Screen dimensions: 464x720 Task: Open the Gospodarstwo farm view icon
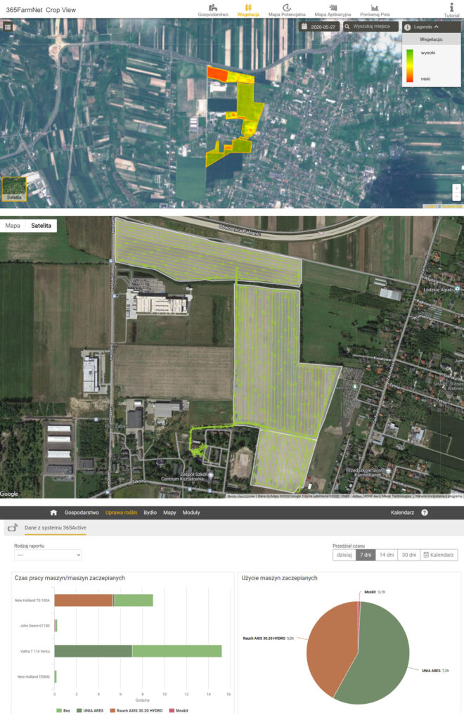(x=212, y=7)
